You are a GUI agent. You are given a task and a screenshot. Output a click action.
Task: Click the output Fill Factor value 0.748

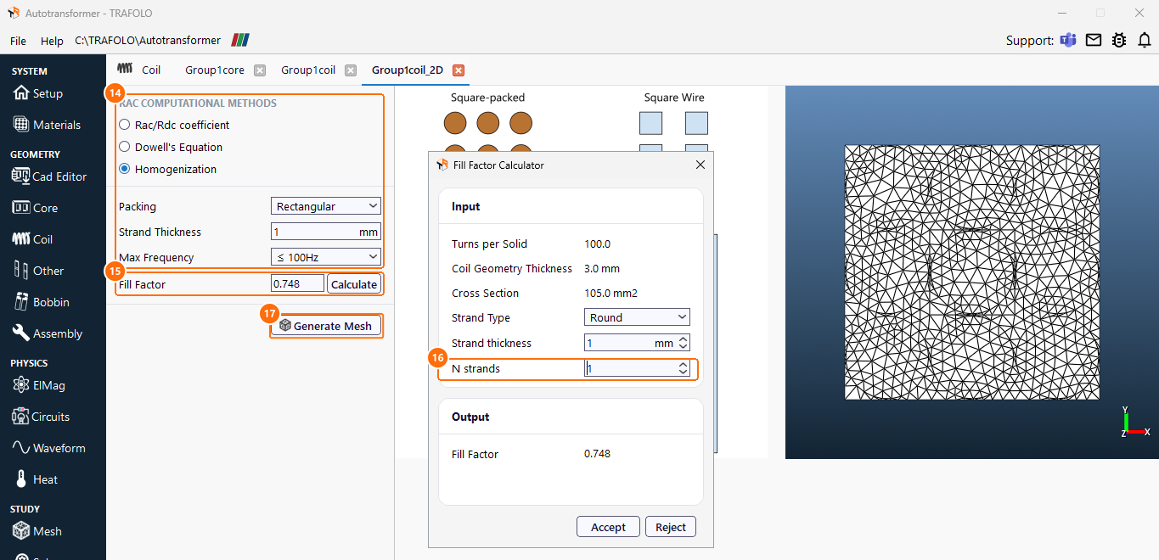tap(597, 453)
